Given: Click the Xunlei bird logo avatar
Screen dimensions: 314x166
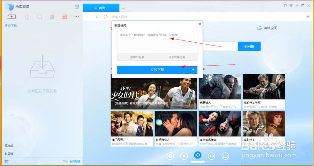Looking at the screenshot, I should point(9,6).
